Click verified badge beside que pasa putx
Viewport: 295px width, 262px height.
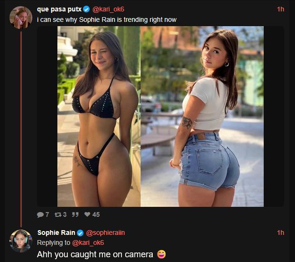[86, 9]
